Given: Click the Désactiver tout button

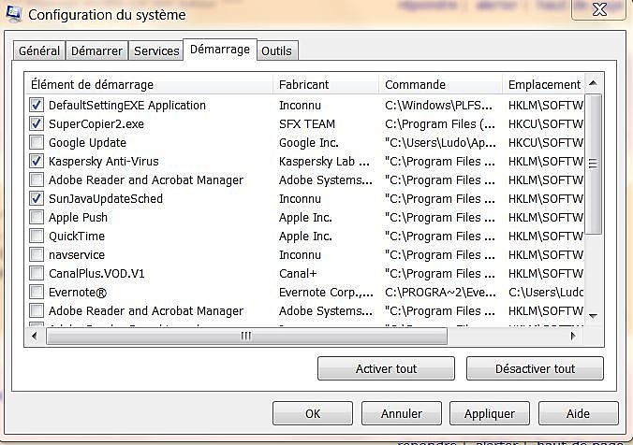Looking at the screenshot, I should (x=535, y=368).
